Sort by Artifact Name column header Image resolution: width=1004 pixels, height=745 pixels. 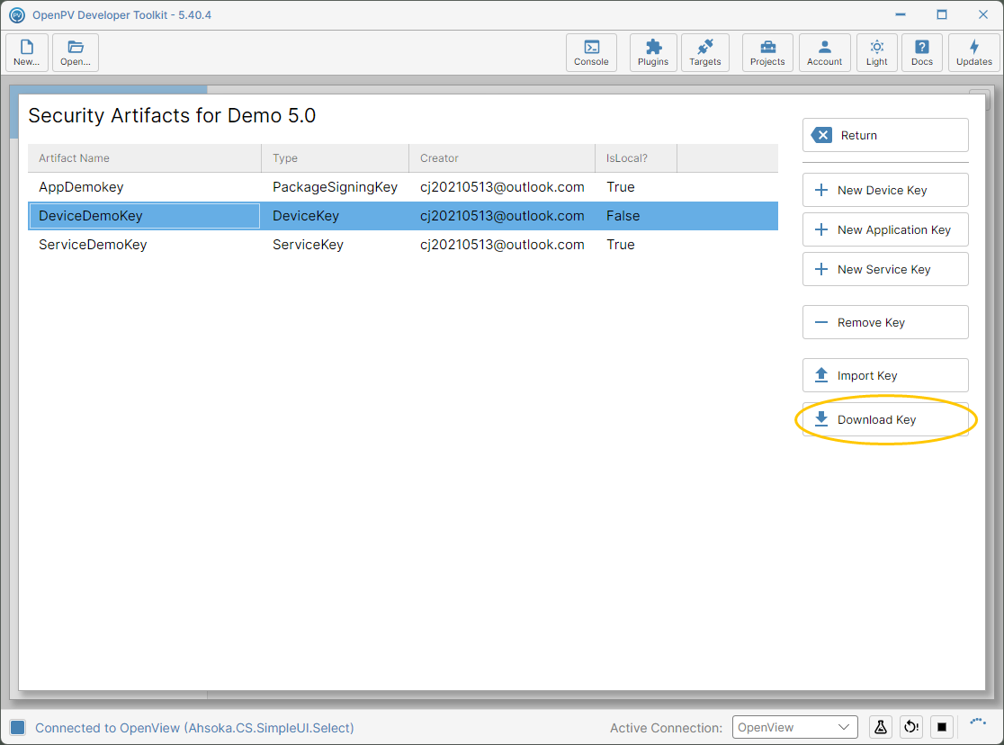[x=144, y=158]
